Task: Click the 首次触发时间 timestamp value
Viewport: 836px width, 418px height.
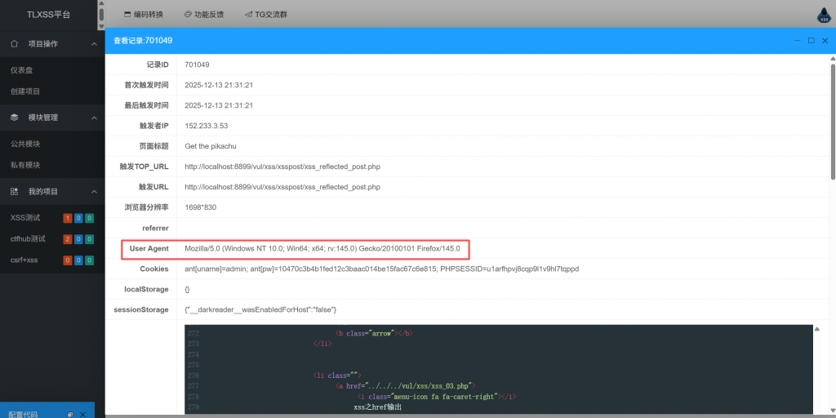Action: coord(219,85)
